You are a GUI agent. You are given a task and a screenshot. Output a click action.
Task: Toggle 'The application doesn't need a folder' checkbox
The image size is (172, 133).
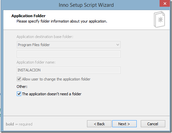tap(19, 94)
